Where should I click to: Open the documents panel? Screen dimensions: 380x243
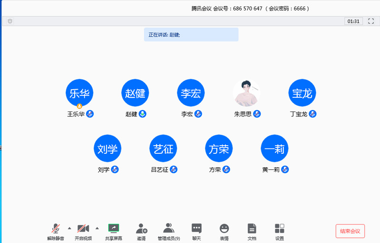(x=252, y=228)
